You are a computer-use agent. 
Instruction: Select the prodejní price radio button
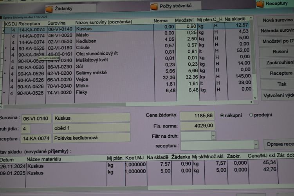pyautogui.click(x=251, y=115)
